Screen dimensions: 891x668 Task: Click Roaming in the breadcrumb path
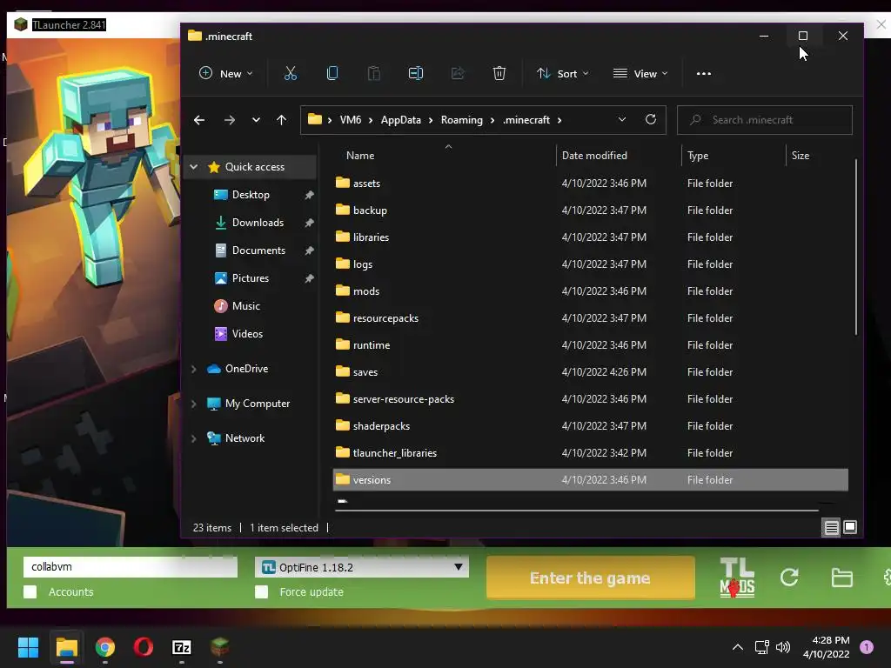tap(461, 120)
